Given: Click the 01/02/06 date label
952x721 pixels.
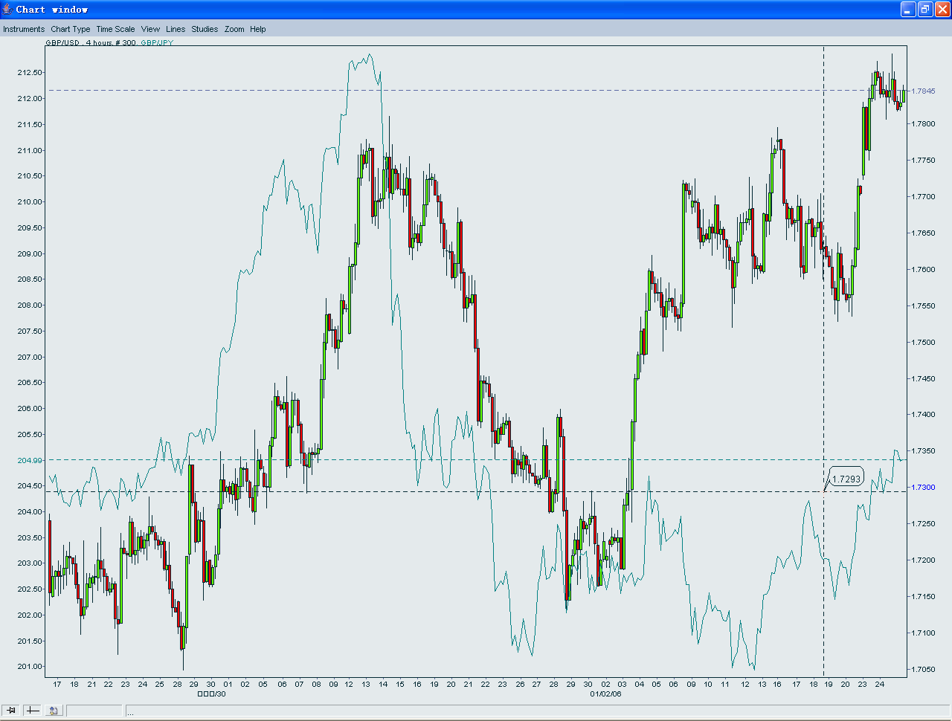Looking at the screenshot, I should [x=605, y=693].
